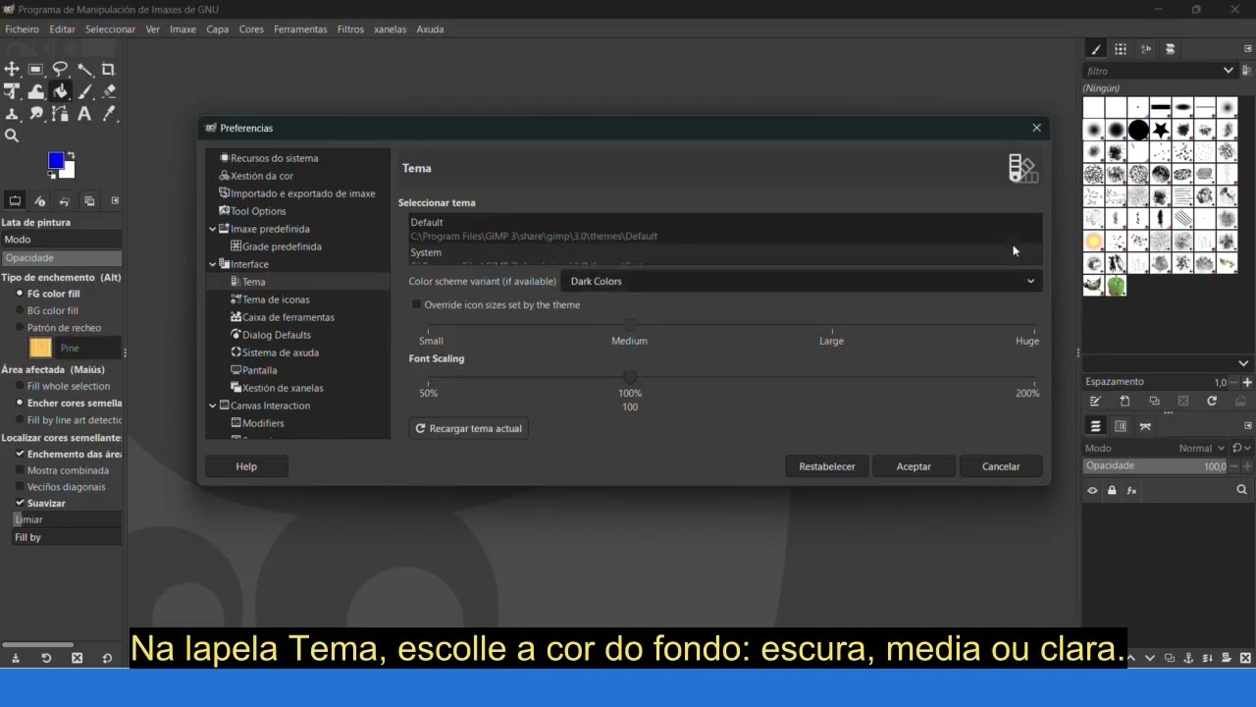Viewport: 1256px width, 707px height.
Task: Click the save tool preset icon bottom left
Action: pyautogui.click(x=15, y=658)
